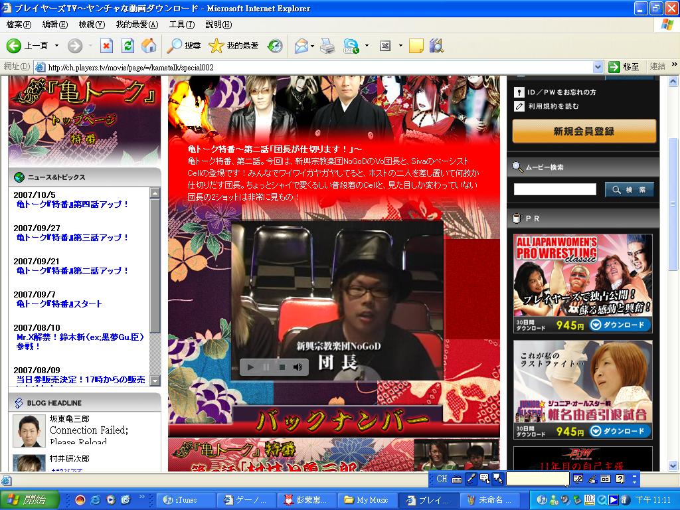Open the History clock icon

(x=275, y=46)
